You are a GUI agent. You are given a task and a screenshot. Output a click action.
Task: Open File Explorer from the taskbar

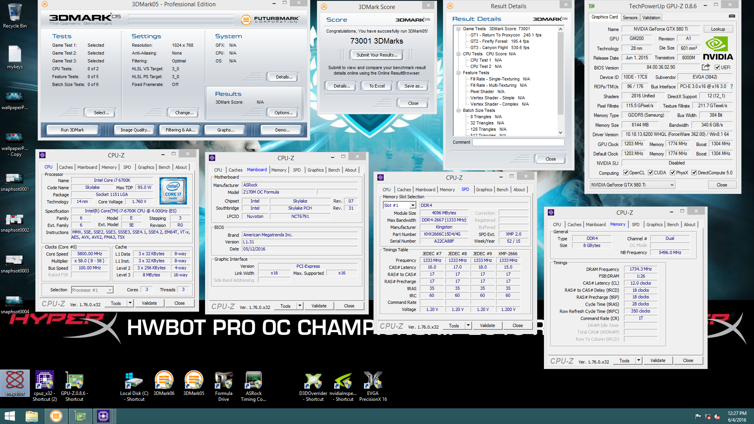32,416
